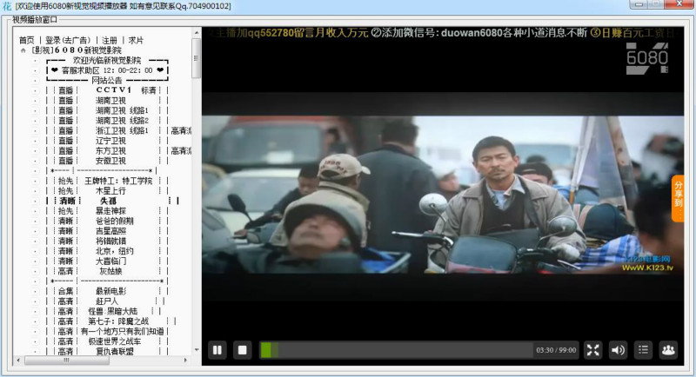Click the vertical scrollbar thumb
The image size is (696, 377).
click(197, 58)
